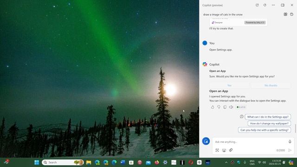
Task: Open Microsoft Store from the taskbar
Action: [x=131, y=162]
